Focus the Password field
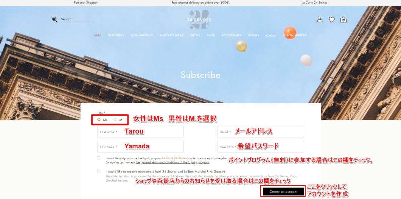 click(x=261, y=146)
